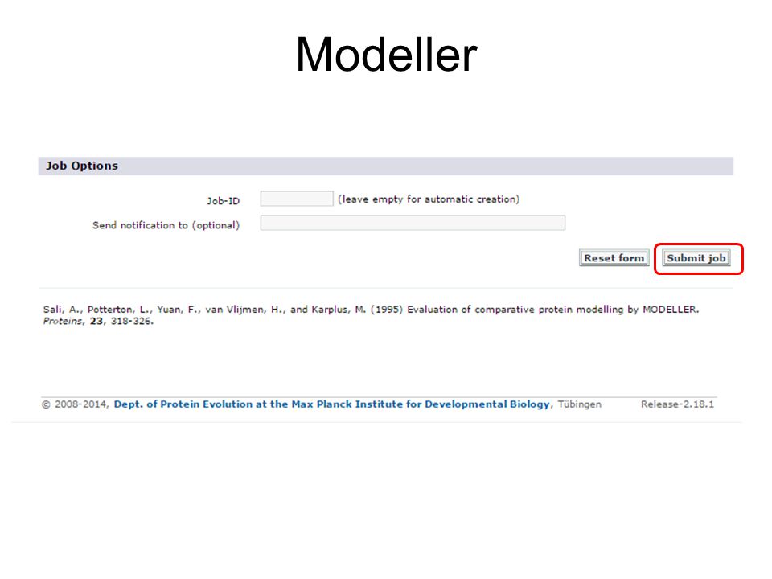Click the Reset form button

(614, 258)
